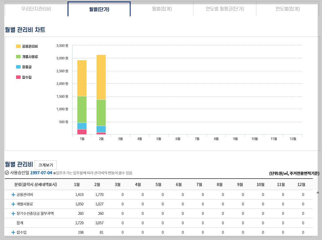
Task: Click the 1997-07-04 date text
Action: coord(41,173)
